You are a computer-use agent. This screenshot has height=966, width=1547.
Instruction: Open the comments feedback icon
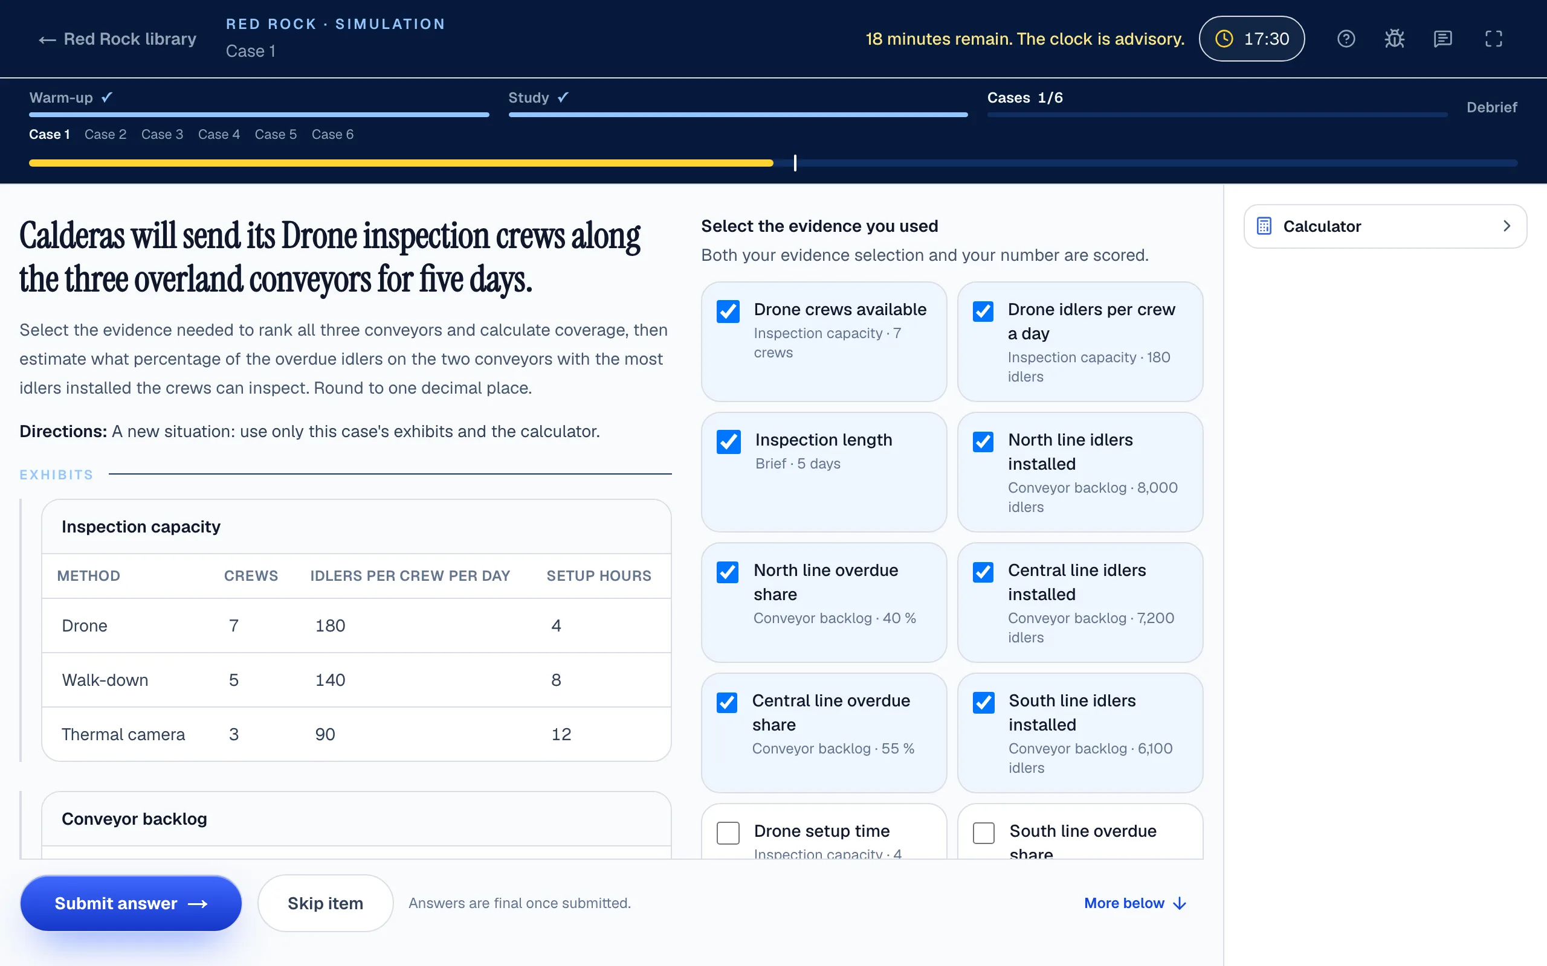point(1443,39)
